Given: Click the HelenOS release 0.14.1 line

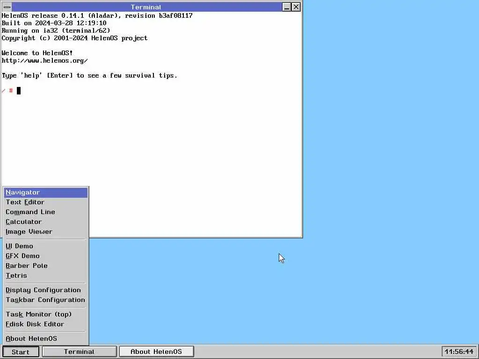Looking at the screenshot, I should tap(97, 15).
